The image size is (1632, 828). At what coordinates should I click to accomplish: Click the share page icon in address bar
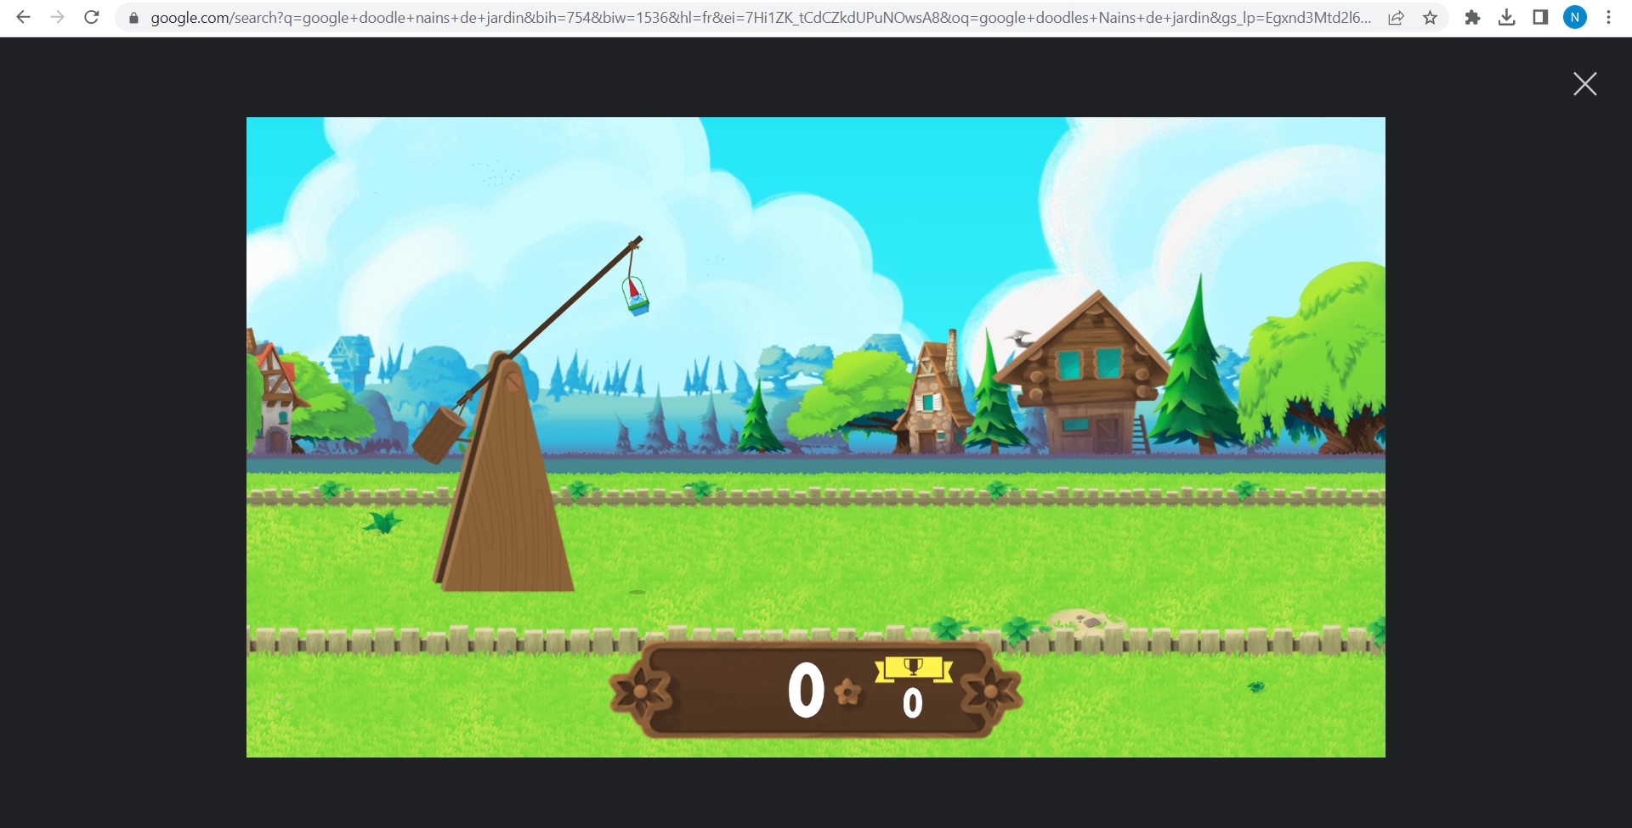(x=1396, y=18)
